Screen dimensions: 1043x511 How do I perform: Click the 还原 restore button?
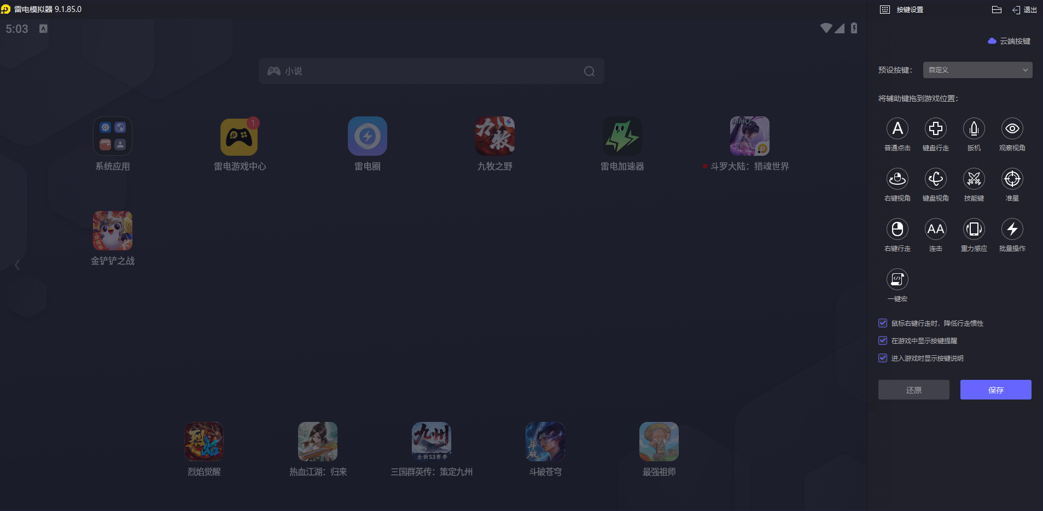click(x=914, y=390)
